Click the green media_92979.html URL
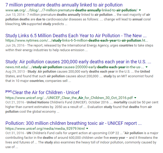 [x=45, y=128]
